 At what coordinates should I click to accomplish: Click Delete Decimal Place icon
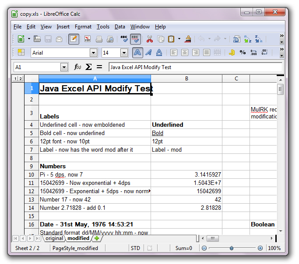tap(265, 52)
